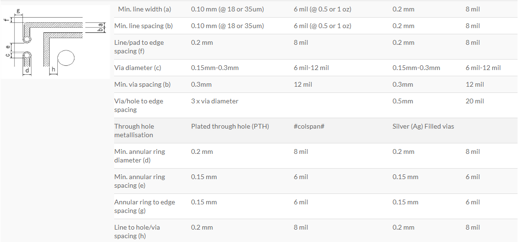This screenshot has height=242, width=518.
Task: Click the 'Min. line spacing (b)' label
Action: [x=143, y=26]
